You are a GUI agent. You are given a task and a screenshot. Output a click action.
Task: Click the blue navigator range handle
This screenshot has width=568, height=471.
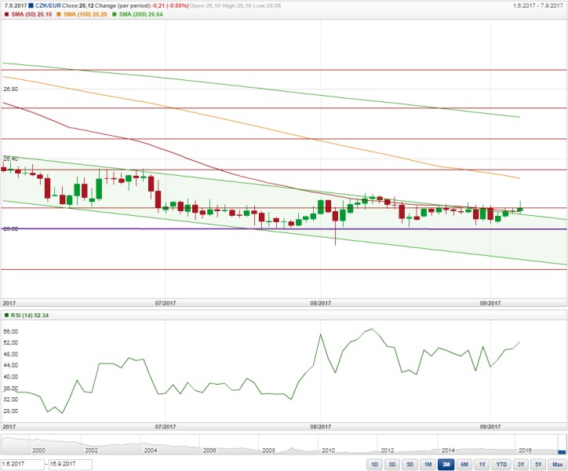[562, 452]
